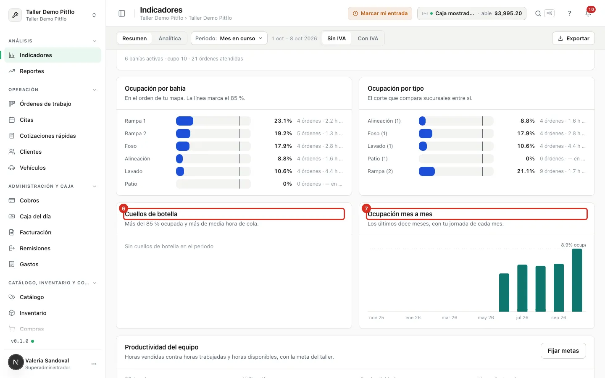Open the Catálogo section
The height and width of the screenshot is (378, 605).
[x=53, y=297]
